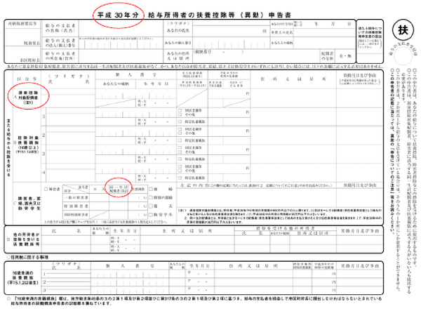Click the 同一生計配偶者(注2) column header
Image resolution: width=421 pixels, height=311 pixels.
pyautogui.click(x=119, y=189)
